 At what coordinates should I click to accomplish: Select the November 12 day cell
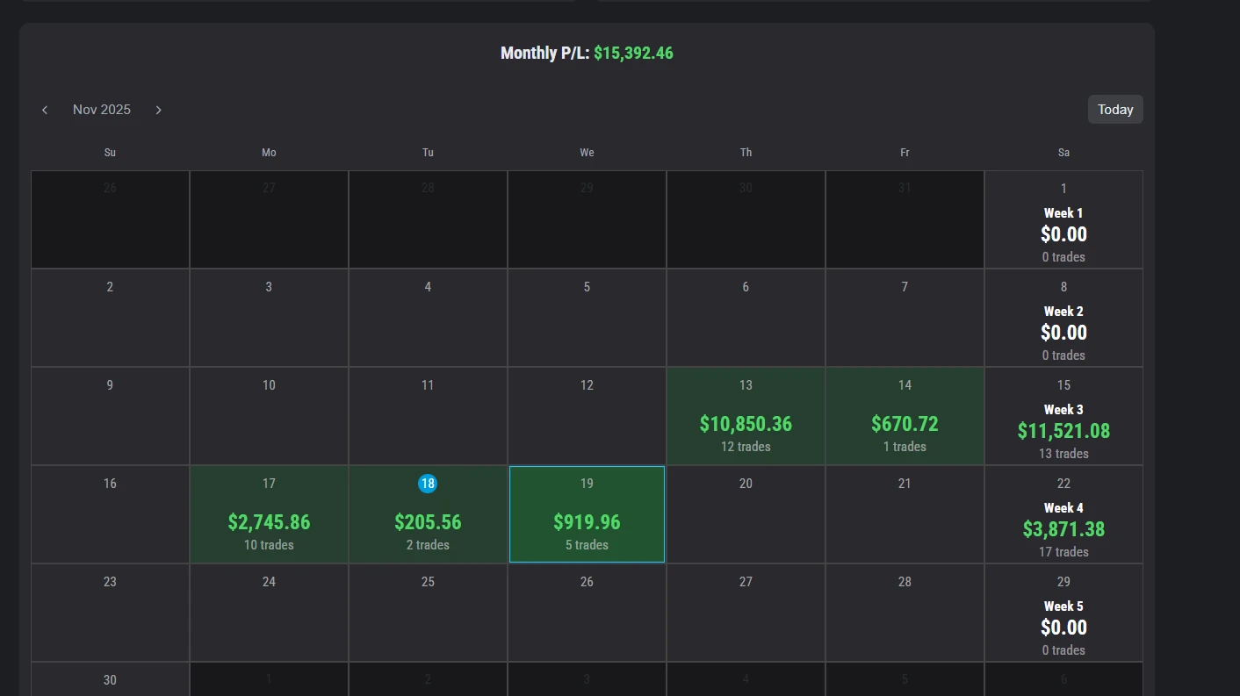(x=587, y=416)
